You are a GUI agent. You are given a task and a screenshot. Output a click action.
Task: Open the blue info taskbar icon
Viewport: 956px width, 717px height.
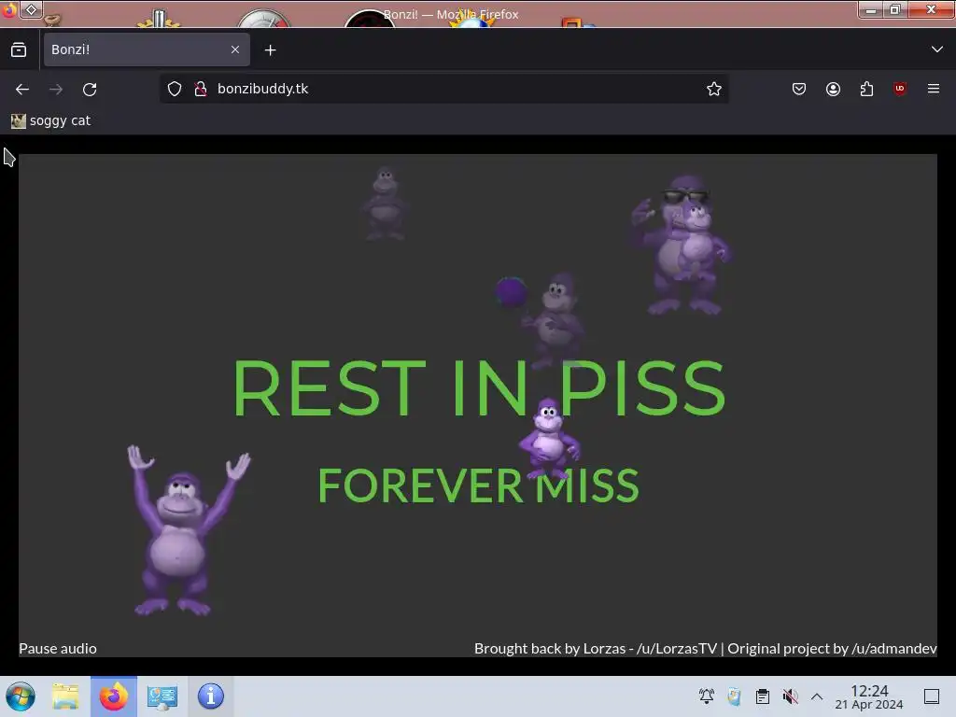210,696
